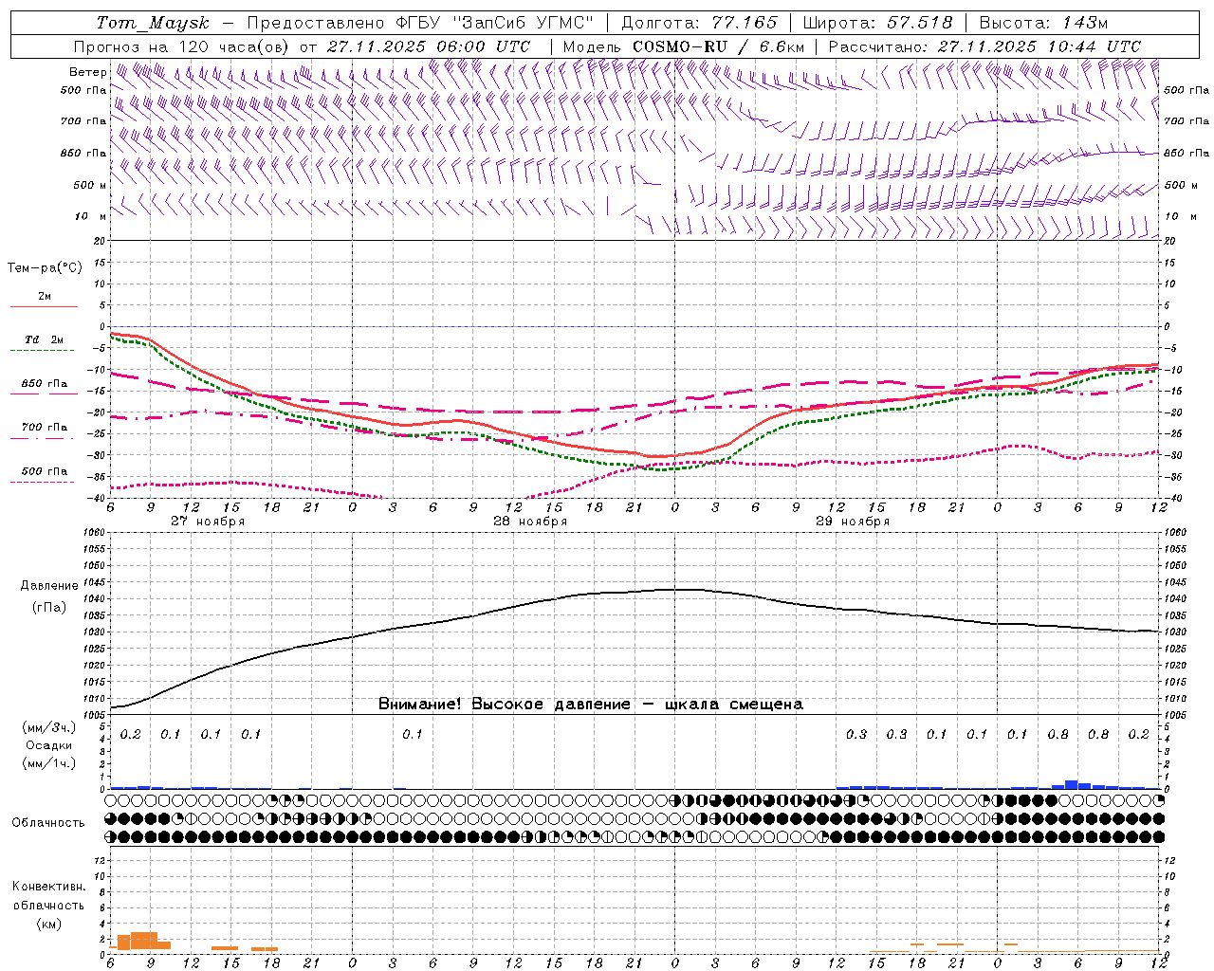Click the Осадки panel label
Viewport: 1214px width, 971px height.
tap(49, 745)
